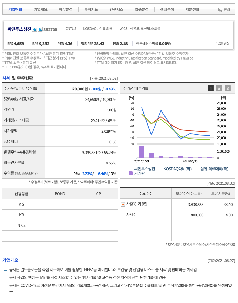This screenshot has height=303, width=238.
Task: Click the 6M return value -16.46%
Action: [x=102, y=174]
